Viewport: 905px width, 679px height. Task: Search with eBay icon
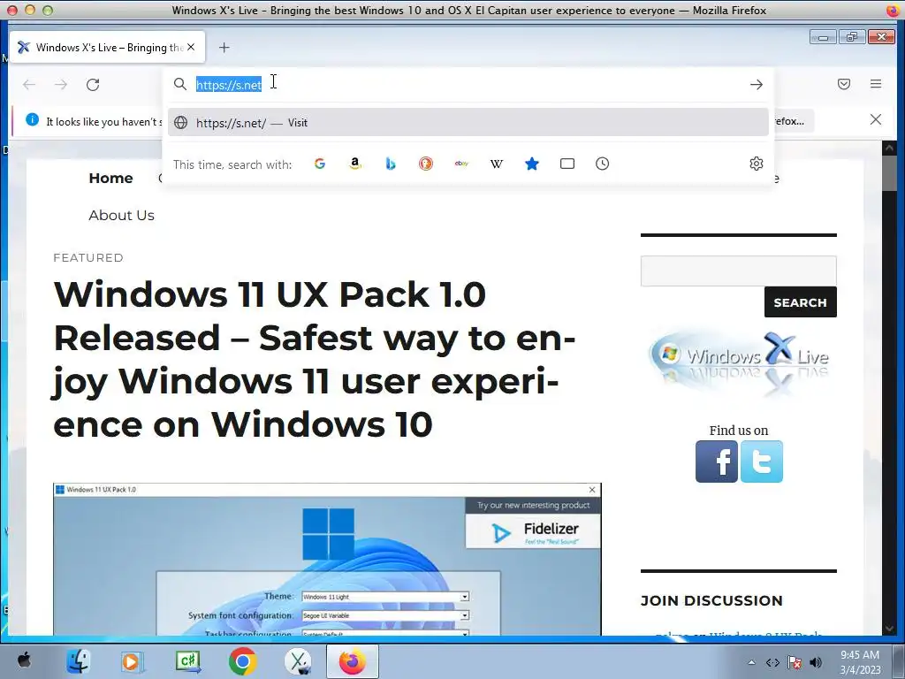[461, 164]
